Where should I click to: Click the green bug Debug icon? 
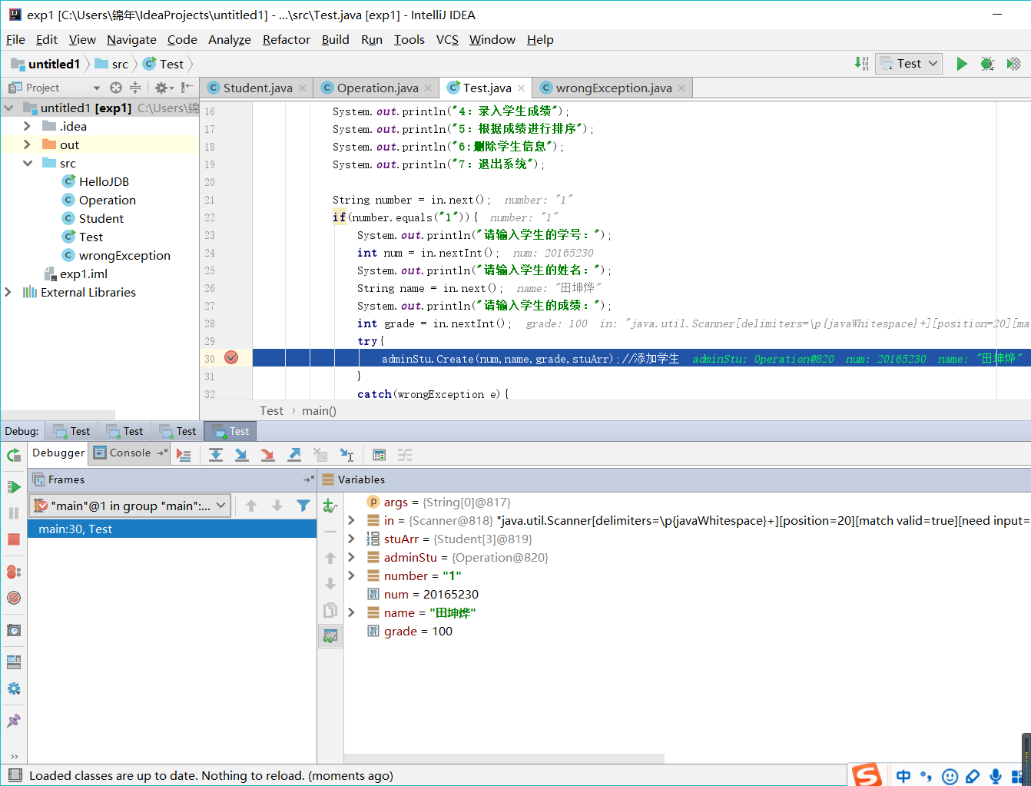point(987,64)
